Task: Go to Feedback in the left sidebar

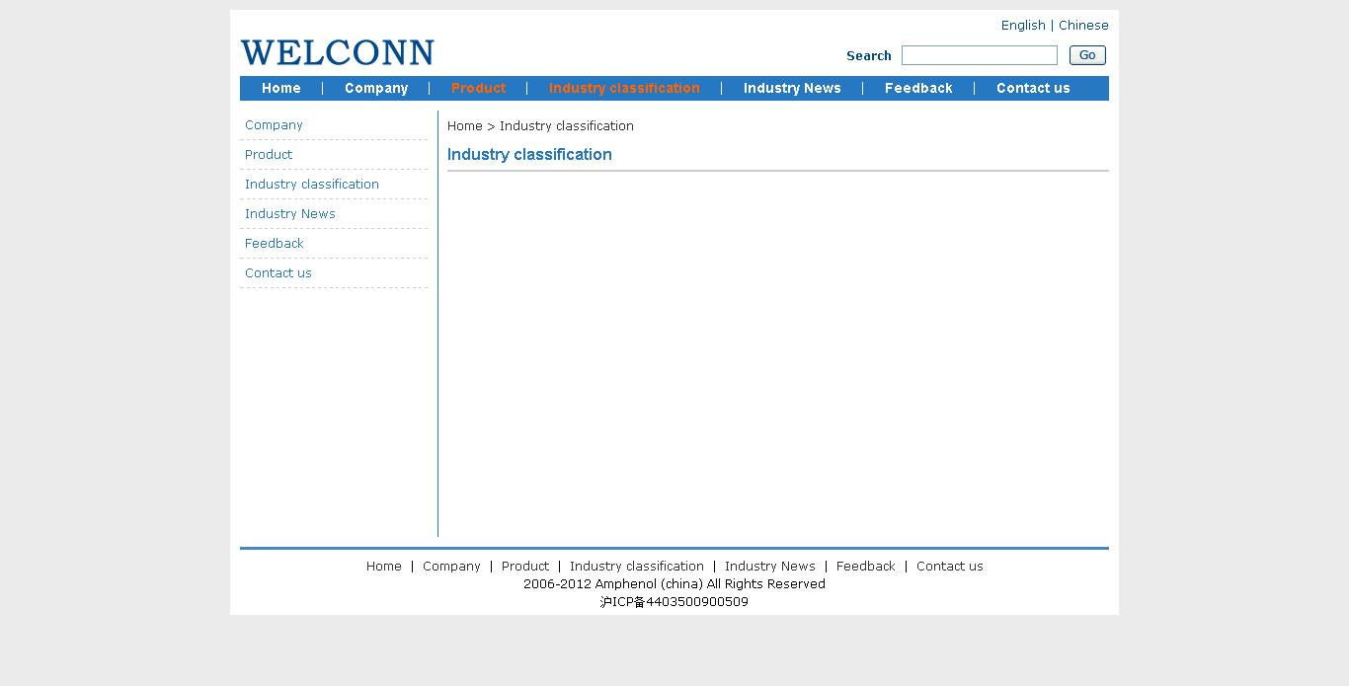Action: point(275,244)
